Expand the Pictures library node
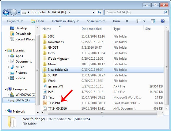The width and height of the screenshot is (171, 131). pyautogui.click(x=8, y=72)
